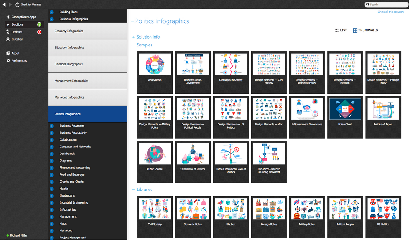Image resolution: width=409 pixels, height=240 pixels.
Task: Open the Politics of Japan sample
Action: pos(383,117)
